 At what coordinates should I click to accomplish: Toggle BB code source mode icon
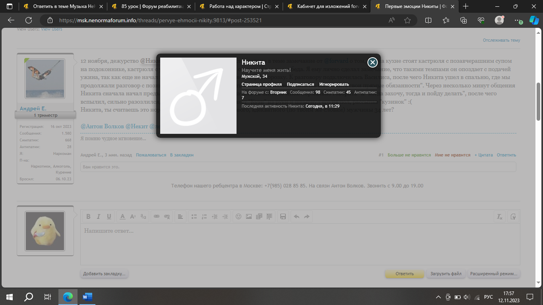[513, 216]
